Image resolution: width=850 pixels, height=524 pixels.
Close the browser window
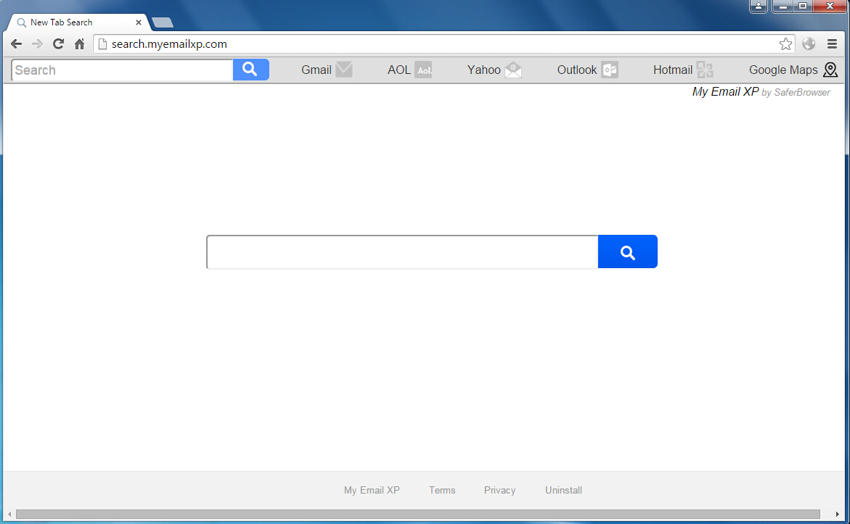830,6
